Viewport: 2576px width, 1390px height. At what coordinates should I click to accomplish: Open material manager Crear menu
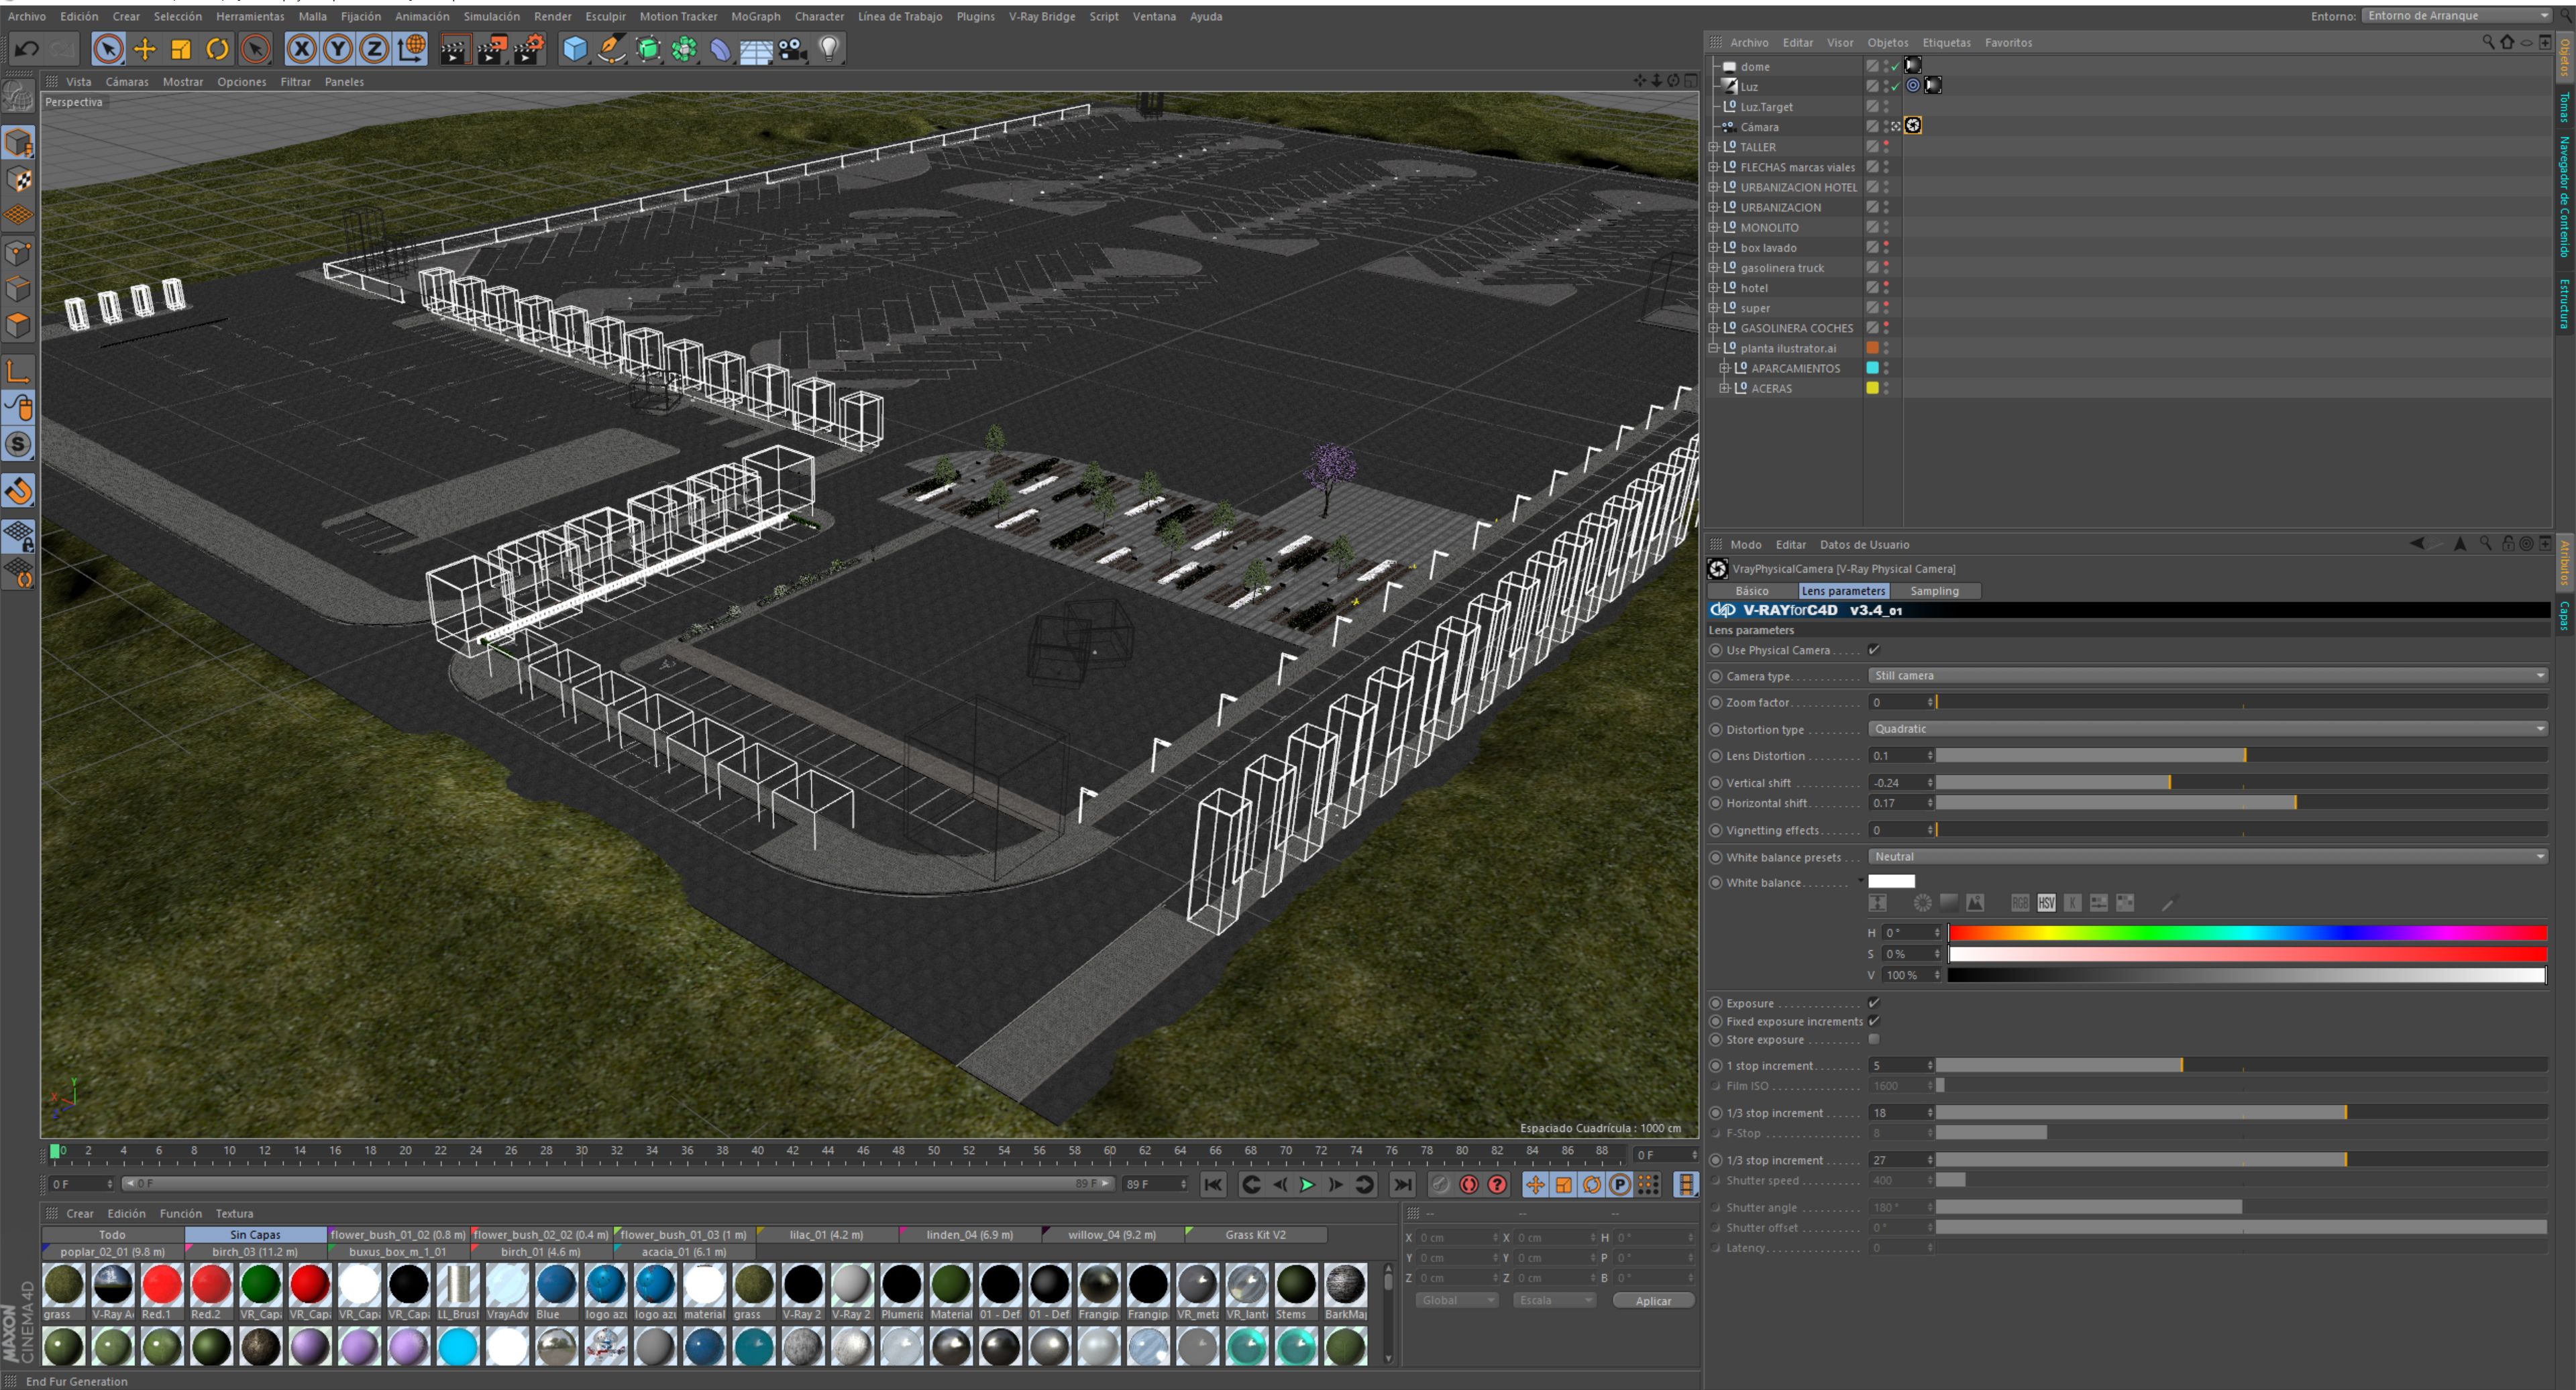click(79, 1213)
